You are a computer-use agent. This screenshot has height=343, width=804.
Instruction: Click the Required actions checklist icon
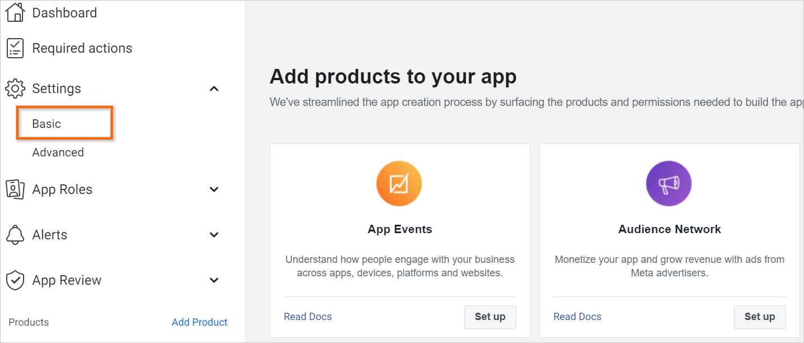pyautogui.click(x=15, y=48)
